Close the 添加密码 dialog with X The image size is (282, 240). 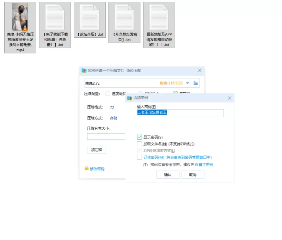click(x=229, y=98)
